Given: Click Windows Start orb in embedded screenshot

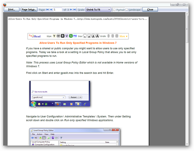Looking at the screenshot, I should 33,104.
